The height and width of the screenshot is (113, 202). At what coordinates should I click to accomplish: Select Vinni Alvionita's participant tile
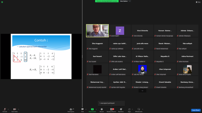click(142, 31)
